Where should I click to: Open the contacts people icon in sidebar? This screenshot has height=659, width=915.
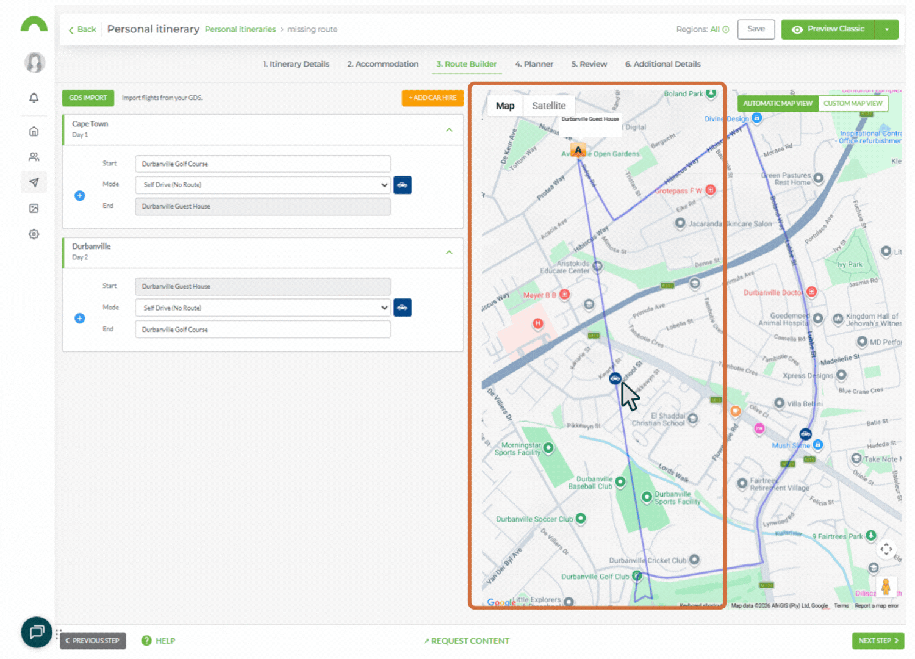tap(34, 157)
